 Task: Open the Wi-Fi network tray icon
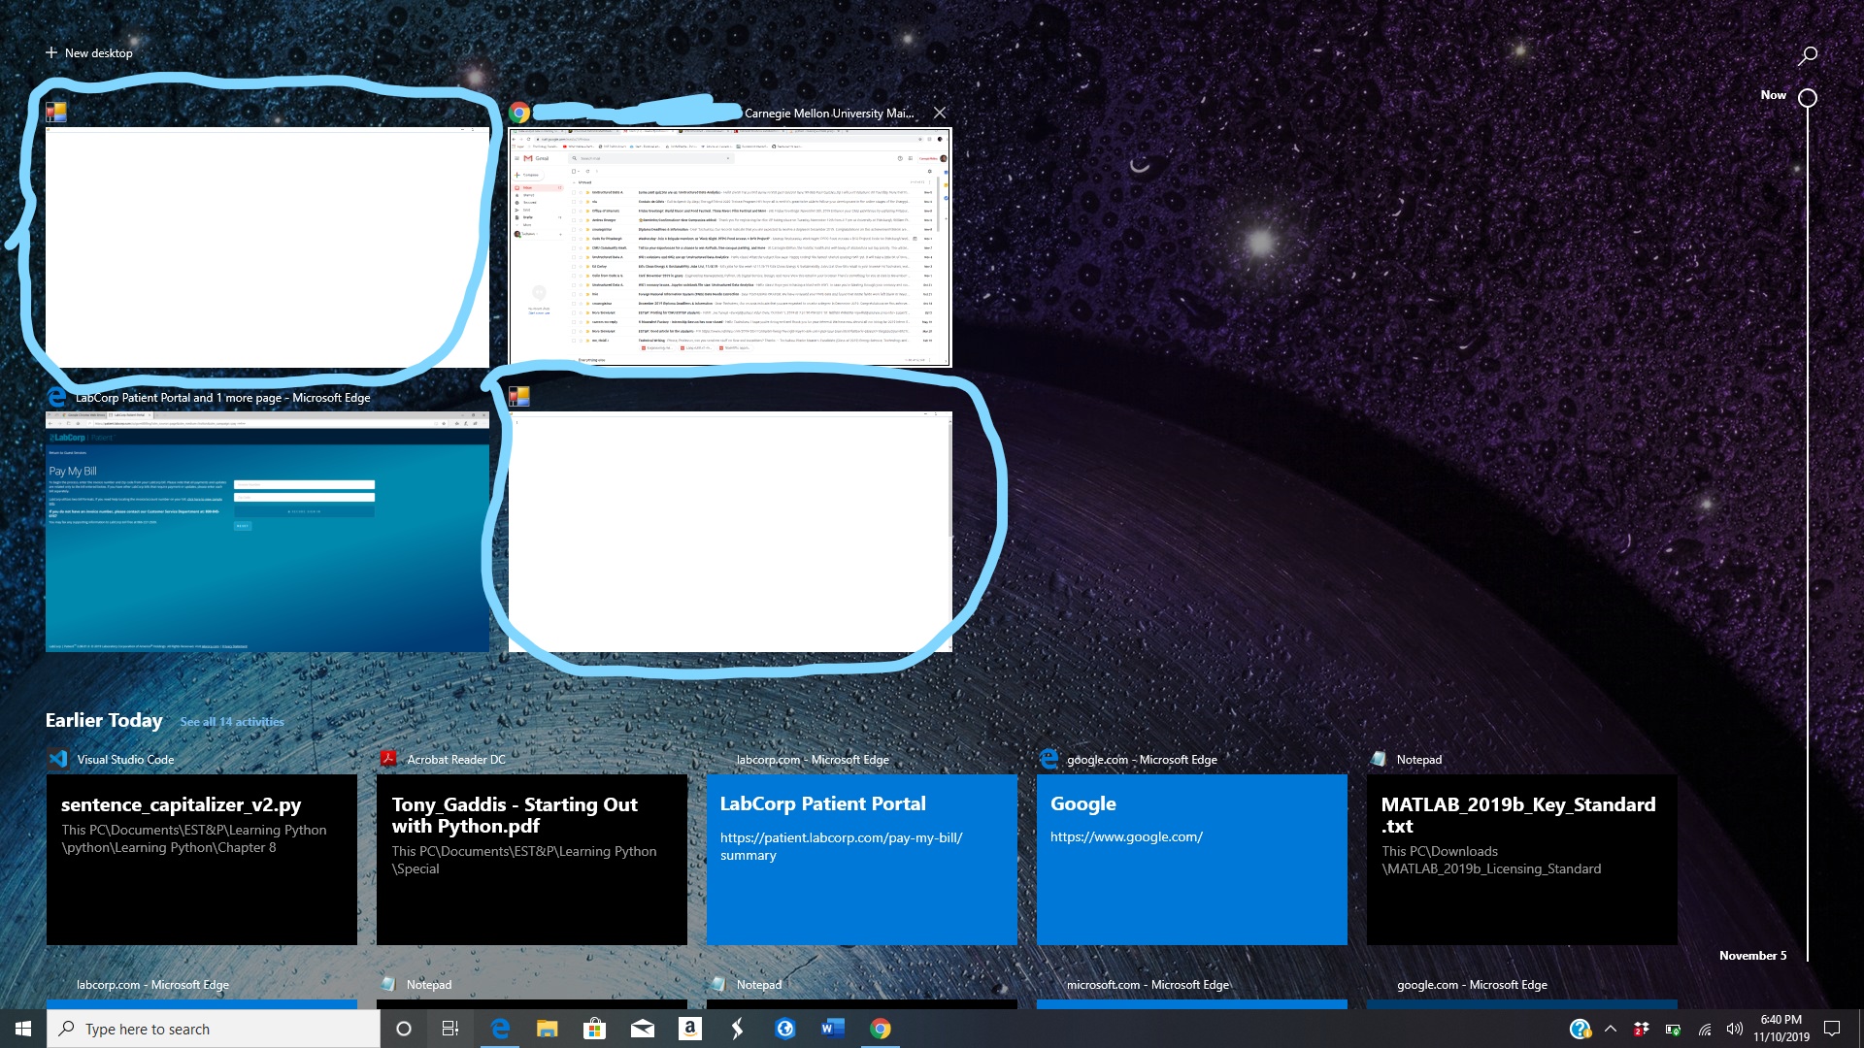click(1704, 1029)
